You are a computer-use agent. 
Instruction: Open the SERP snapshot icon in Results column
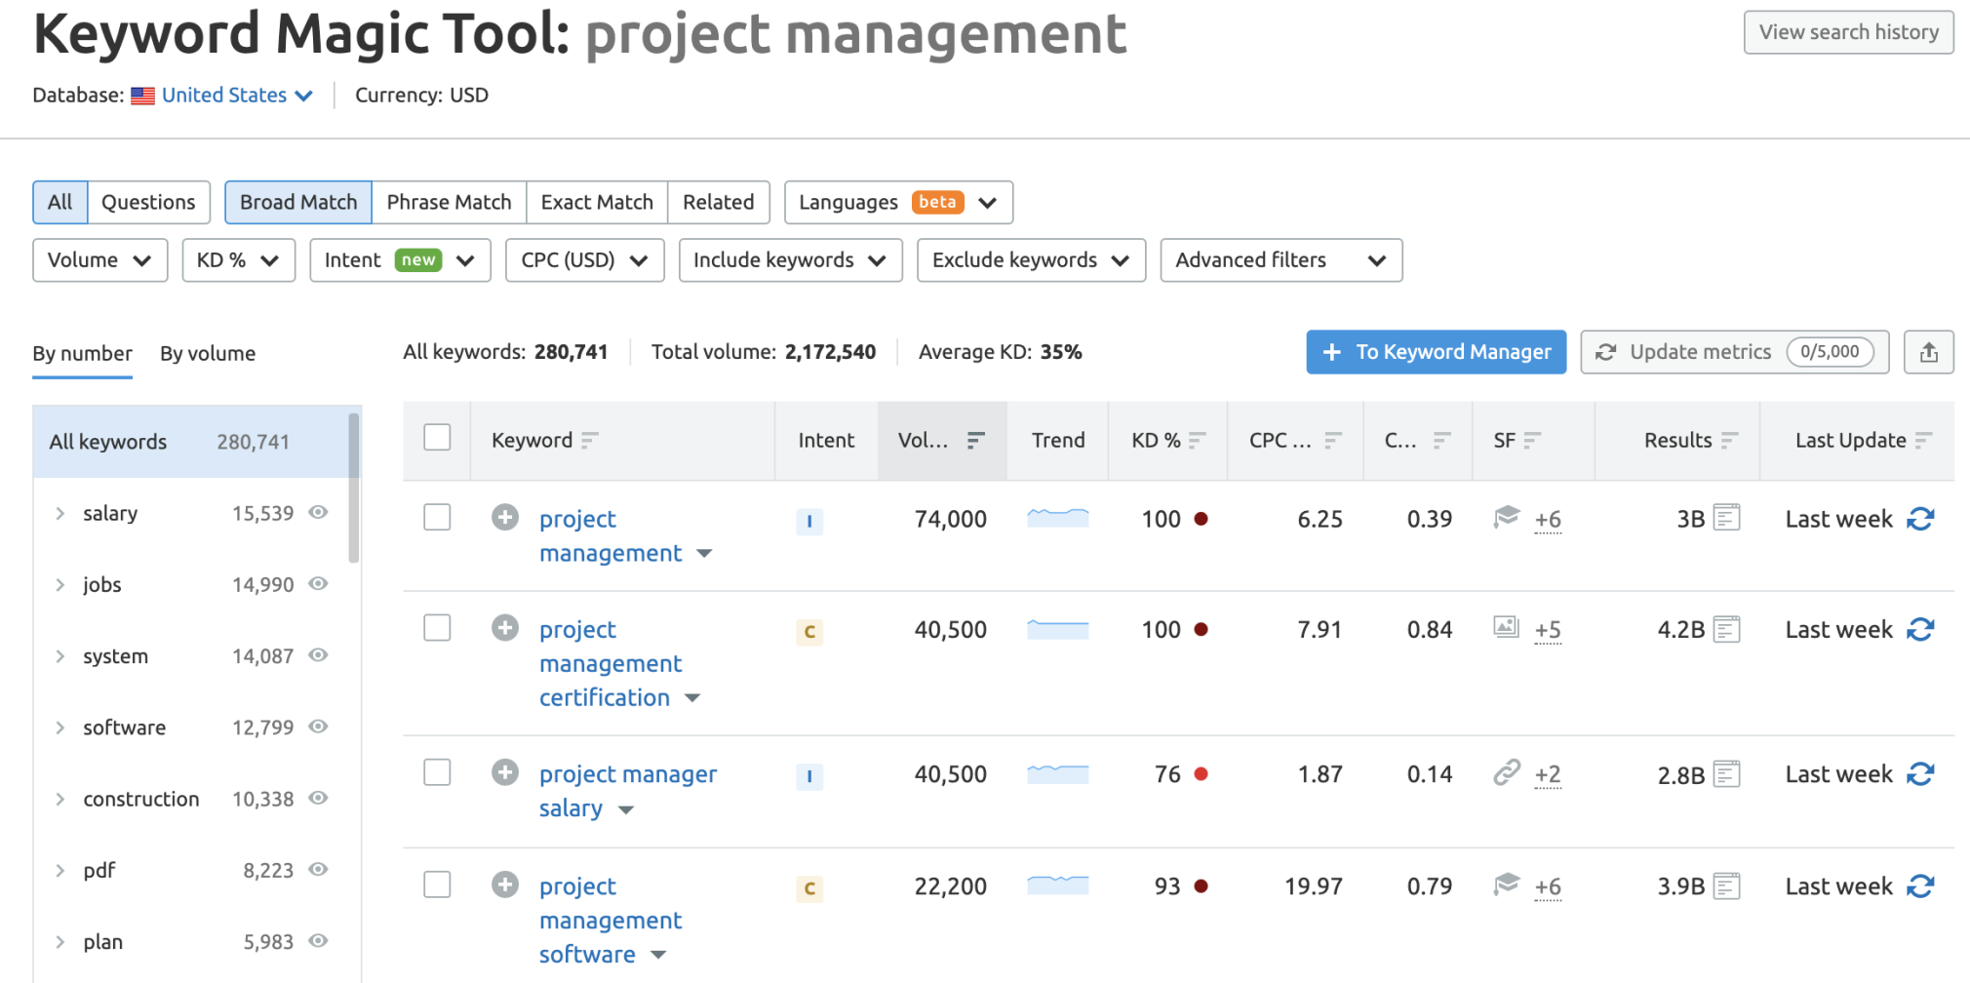[1727, 518]
